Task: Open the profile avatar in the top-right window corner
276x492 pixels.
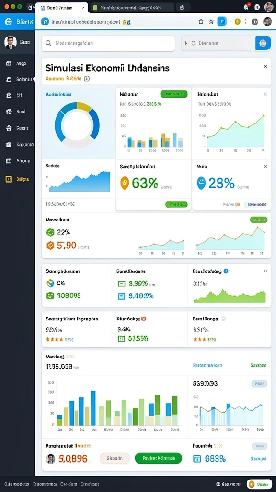Action: 269,7
